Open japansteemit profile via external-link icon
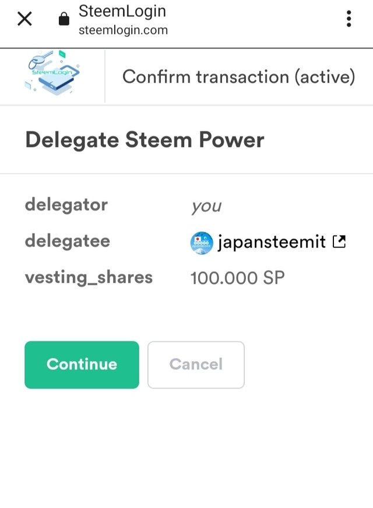This screenshot has width=373, height=508. (339, 241)
